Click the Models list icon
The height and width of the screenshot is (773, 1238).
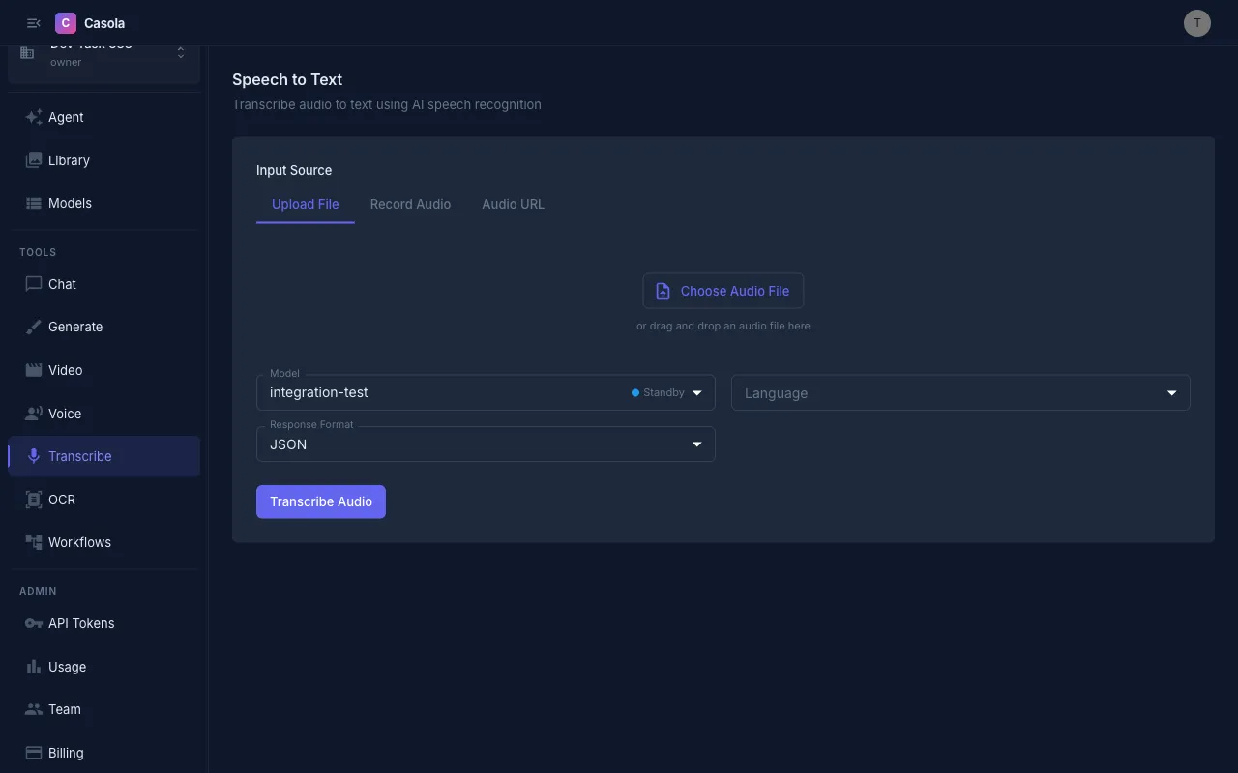tap(34, 203)
